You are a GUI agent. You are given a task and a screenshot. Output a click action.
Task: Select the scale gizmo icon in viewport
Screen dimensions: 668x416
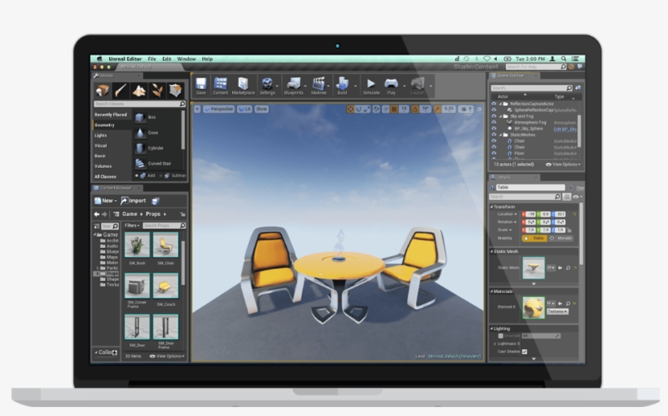367,109
